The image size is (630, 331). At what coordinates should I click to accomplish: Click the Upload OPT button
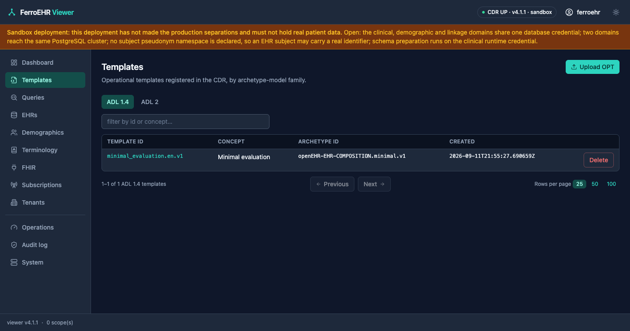tap(592, 67)
